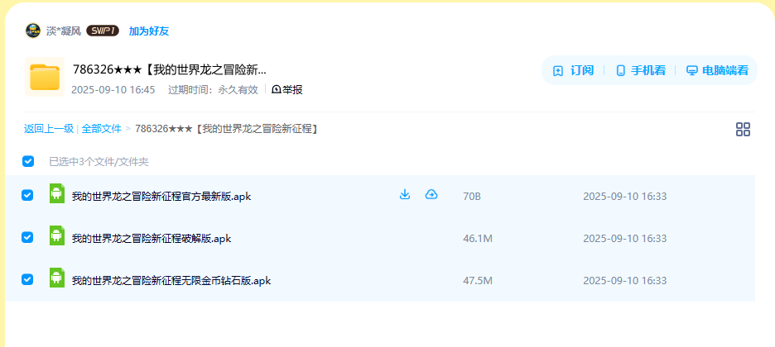
Task: Click the breadcrumb 786326★★★【我的世界龙之冒险新征程】
Action: point(226,129)
